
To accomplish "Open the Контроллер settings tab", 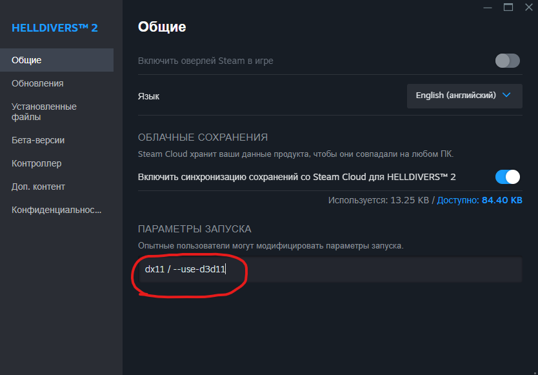I will (36, 163).
